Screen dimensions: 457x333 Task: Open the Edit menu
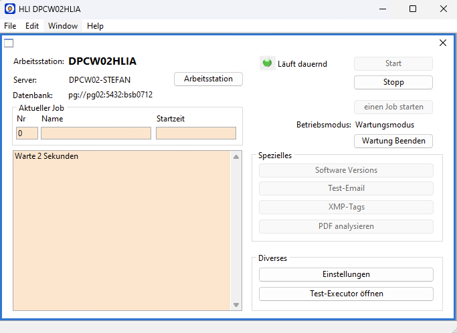pyautogui.click(x=32, y=26)
